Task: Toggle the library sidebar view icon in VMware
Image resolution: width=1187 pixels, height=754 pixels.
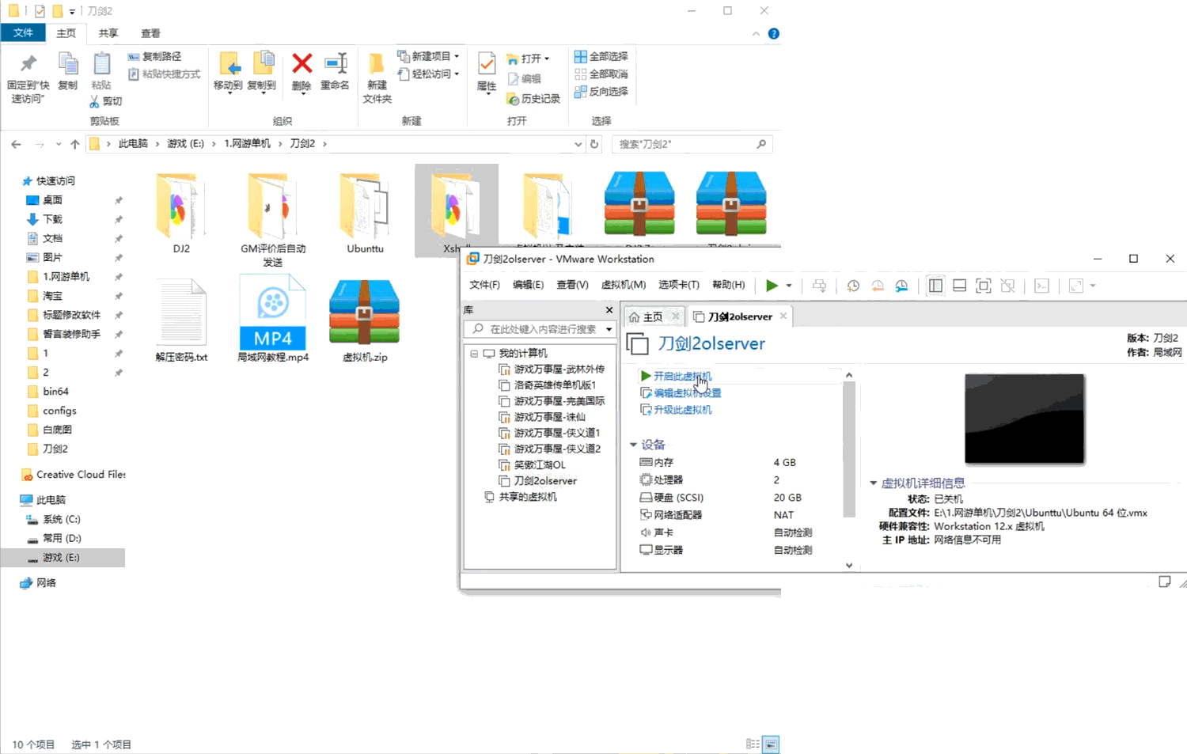Action: pyautogui.click(x=935, y=286)
